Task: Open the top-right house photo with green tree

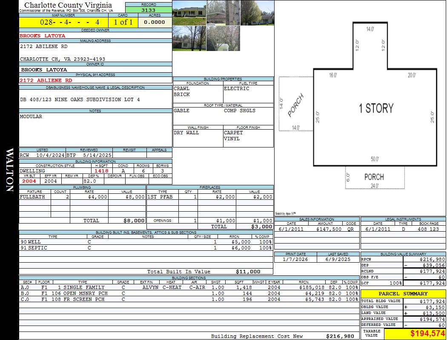Action: [257, 13]
